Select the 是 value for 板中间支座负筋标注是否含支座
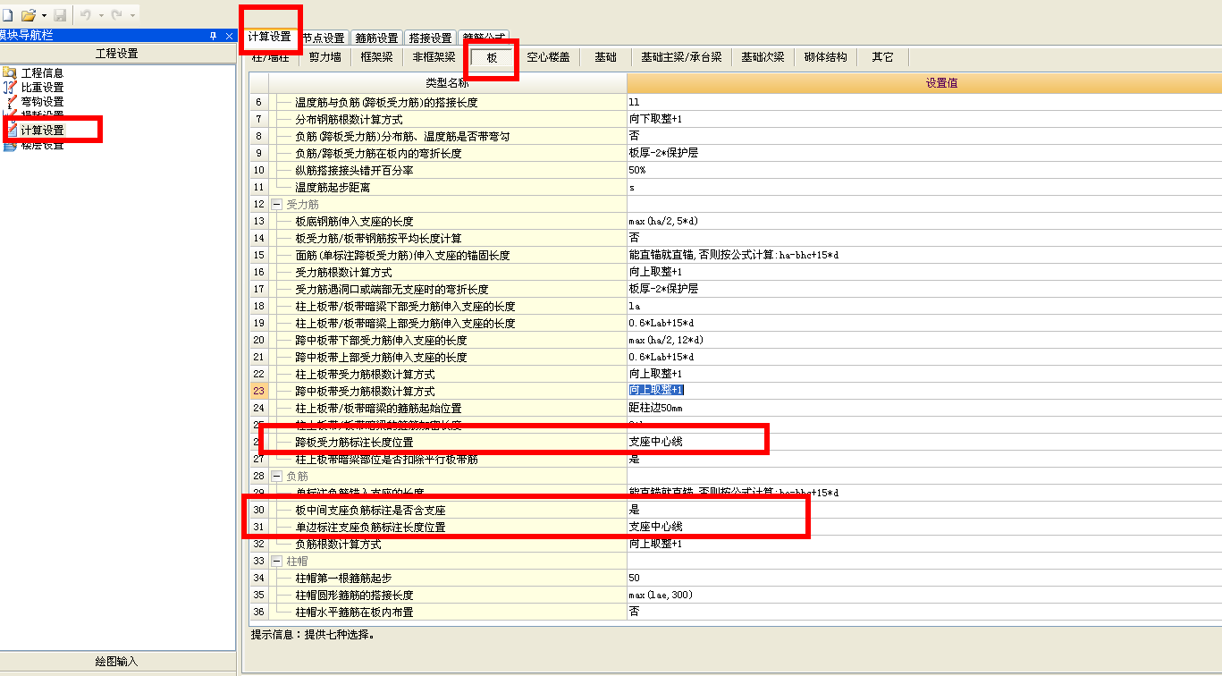Viewport: 1222px width, 676px height. 924,510
